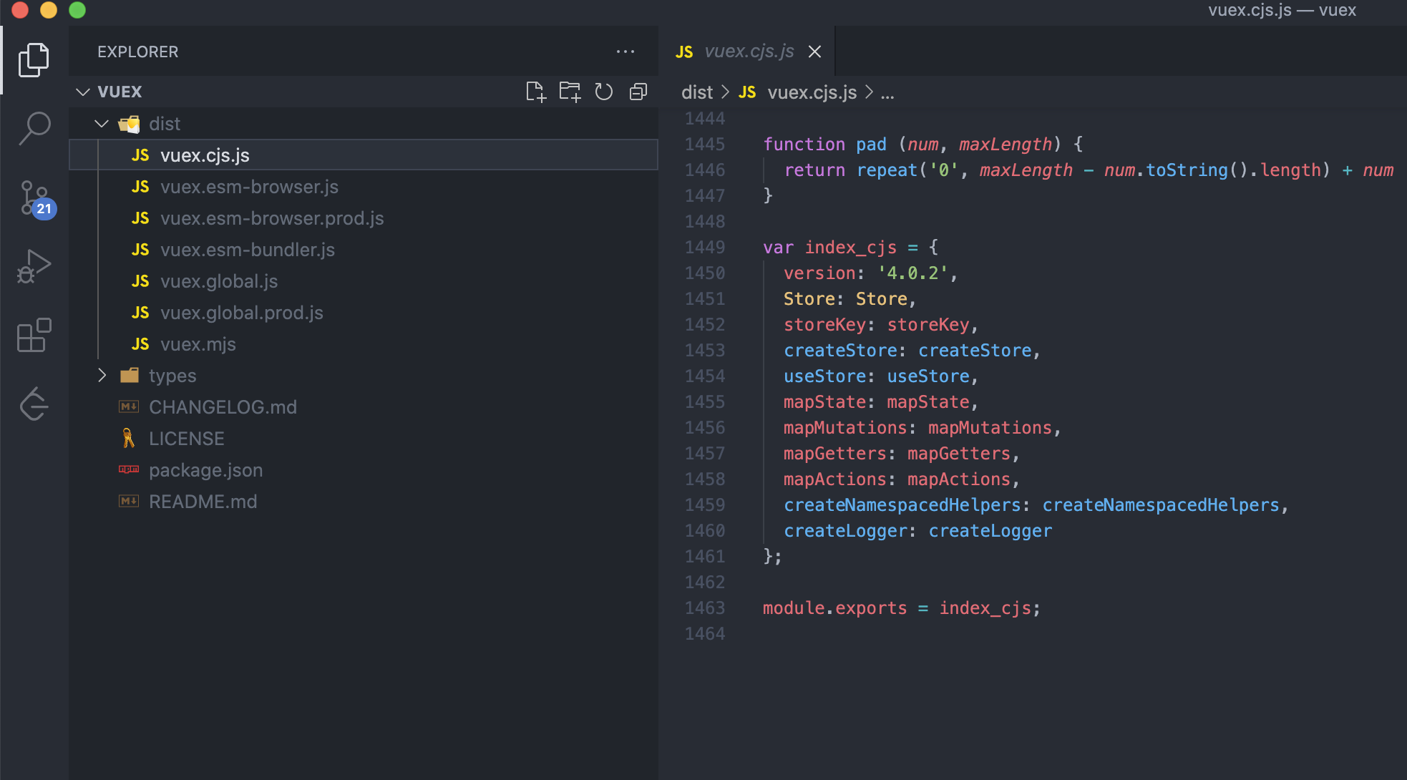The image size is (1407, 780).
Task: Collapse all folders in Explorer
Action: point(638,92)
